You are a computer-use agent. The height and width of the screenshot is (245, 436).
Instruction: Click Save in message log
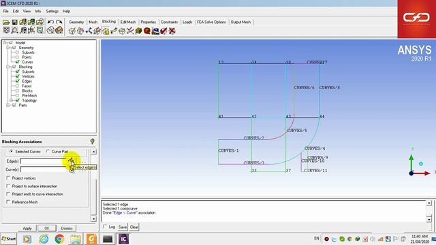tap(123, 227)
